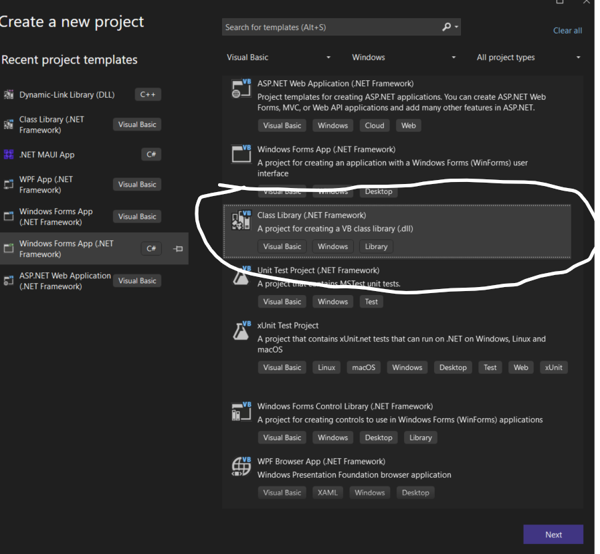Click the Clear all link
The width and height of the screenshot is (600, 554).
point(567,31)
